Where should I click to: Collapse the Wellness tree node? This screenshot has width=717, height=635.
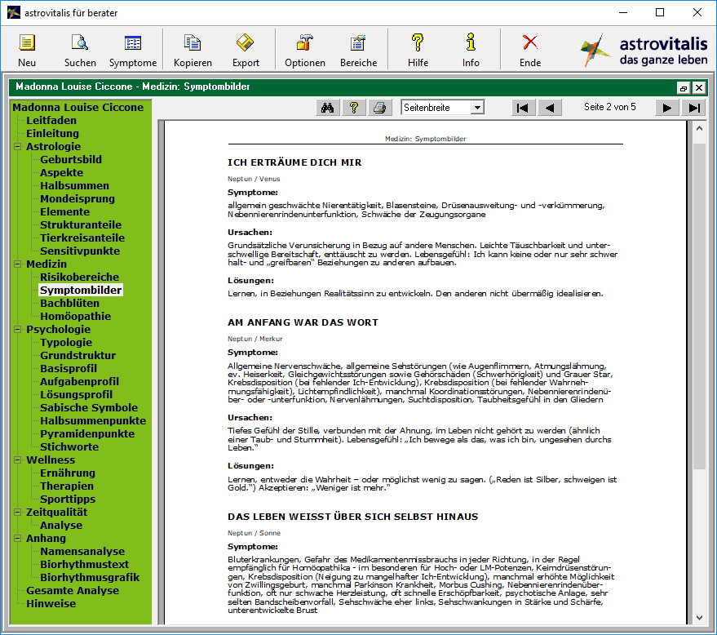coord(18,460)
